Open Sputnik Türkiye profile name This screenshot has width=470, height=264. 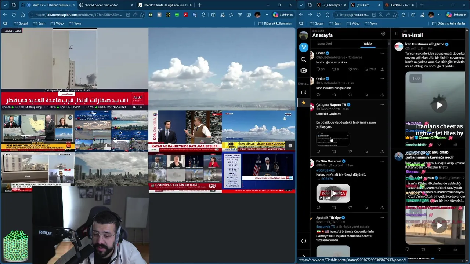(329, 218)
